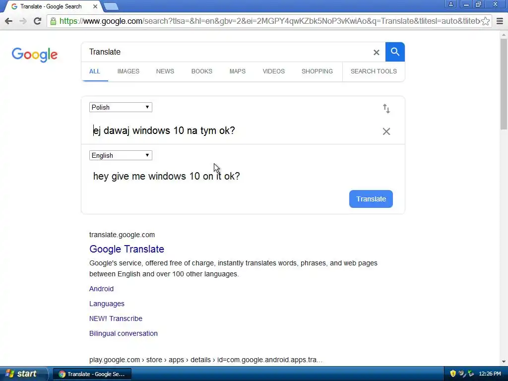Open SEARCH TOOLS options

click(x=374, y=71)
